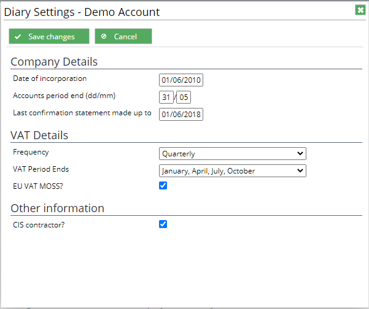369x309 pixels.
Task: Click the Diary Settings - Demo Account title
Action: [x=82, y=12]
